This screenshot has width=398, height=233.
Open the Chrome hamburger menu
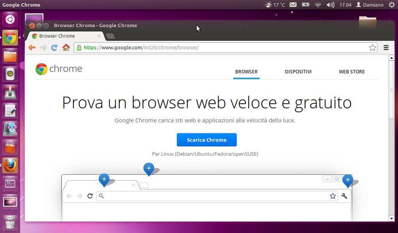click(386, 47)
